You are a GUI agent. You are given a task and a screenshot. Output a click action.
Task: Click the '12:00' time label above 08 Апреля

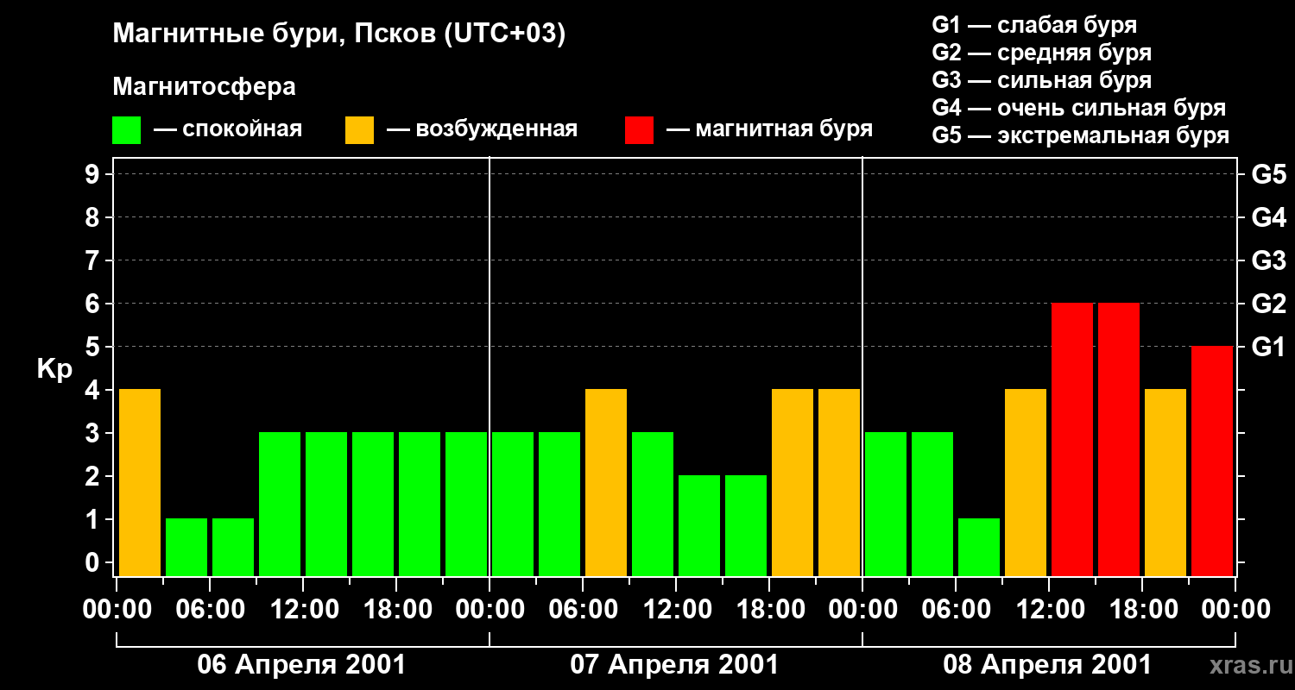(1049, 610)
